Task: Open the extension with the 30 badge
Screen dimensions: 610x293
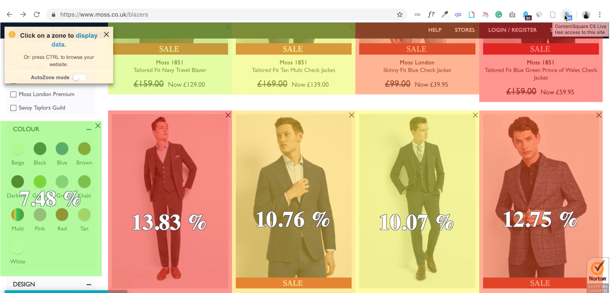Action: (x=527, y=16)
